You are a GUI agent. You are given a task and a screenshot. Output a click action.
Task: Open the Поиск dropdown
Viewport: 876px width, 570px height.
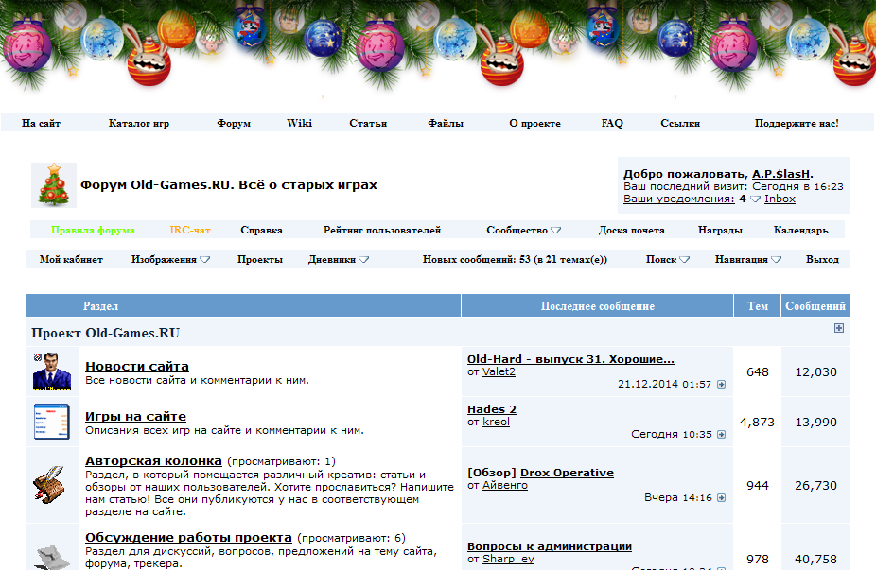pyautogui.click(x=684, y=259)
